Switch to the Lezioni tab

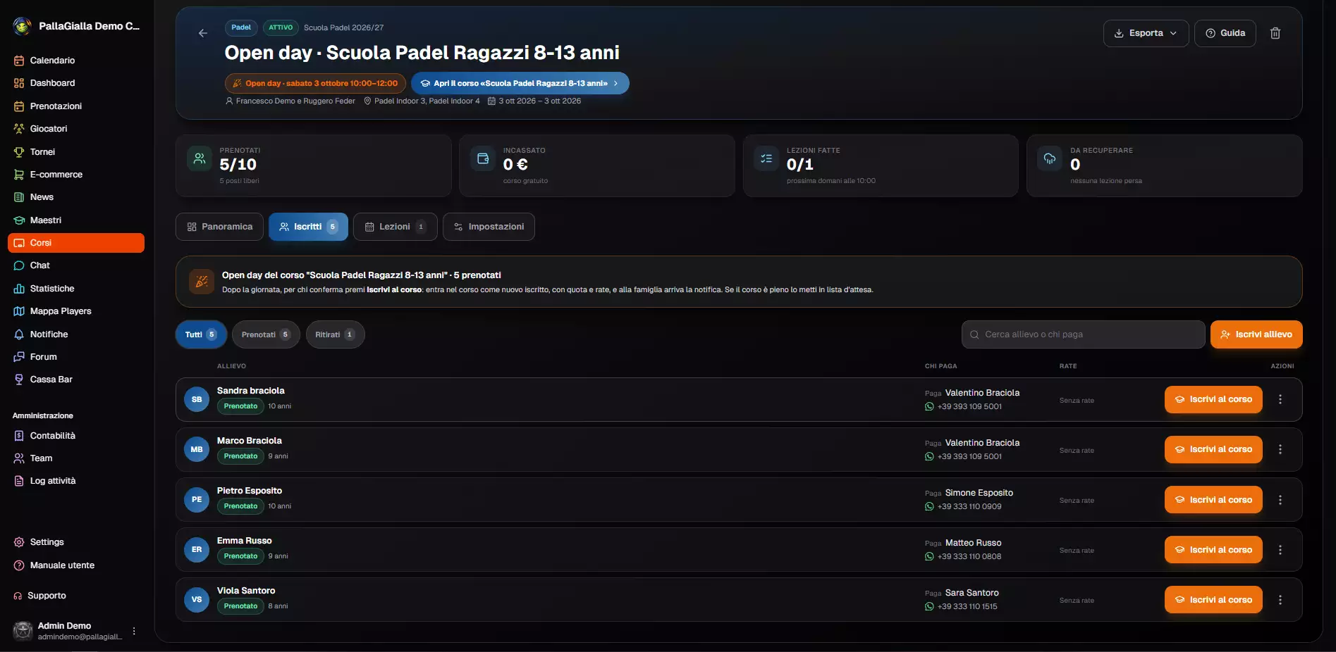[395, 227]
